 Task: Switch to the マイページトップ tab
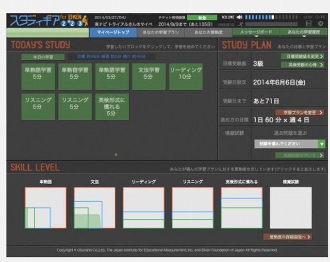[113, 32]
